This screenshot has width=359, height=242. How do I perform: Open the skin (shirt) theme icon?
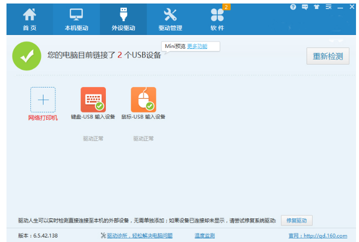pos(316,7)
